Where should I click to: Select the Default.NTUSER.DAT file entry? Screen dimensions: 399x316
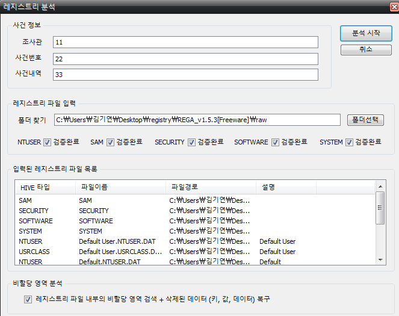pos(110,262)
